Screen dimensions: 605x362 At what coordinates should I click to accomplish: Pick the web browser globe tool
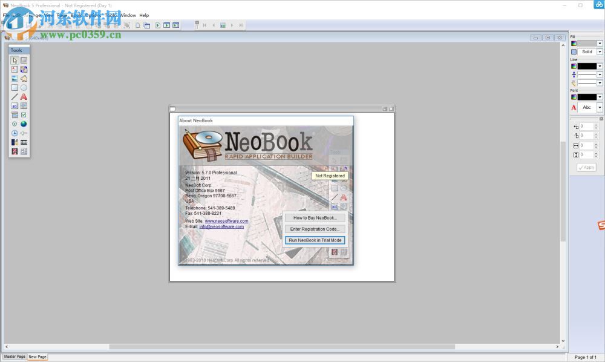point(23,123)
